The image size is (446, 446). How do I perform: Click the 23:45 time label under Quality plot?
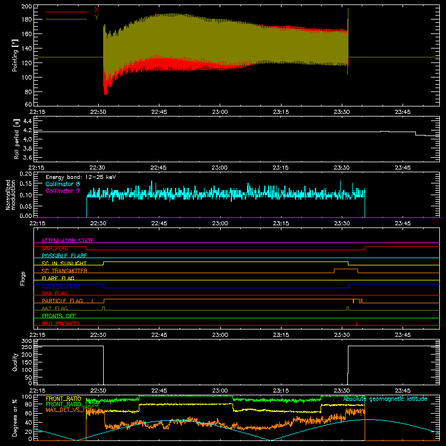click(403, 391)
